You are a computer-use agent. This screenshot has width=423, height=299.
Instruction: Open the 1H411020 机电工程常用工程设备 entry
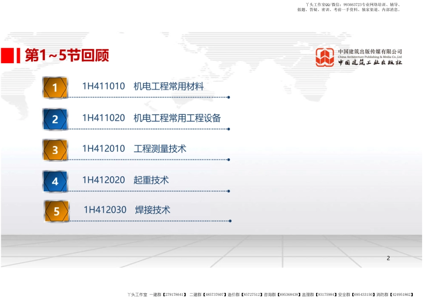tap(151, 118)
